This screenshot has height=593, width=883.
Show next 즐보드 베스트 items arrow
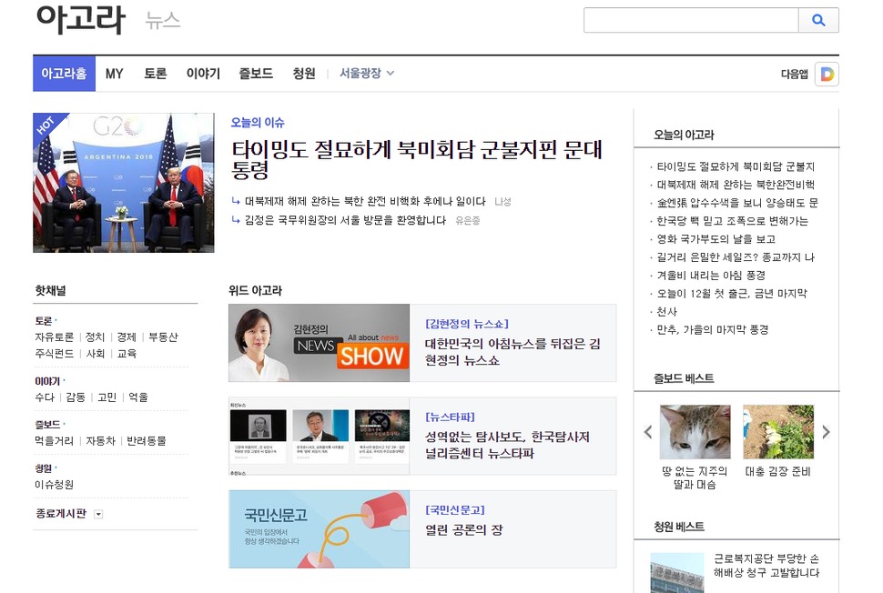[826, 432]
